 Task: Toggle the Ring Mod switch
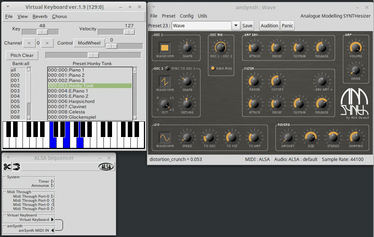(x=213, y=69)
